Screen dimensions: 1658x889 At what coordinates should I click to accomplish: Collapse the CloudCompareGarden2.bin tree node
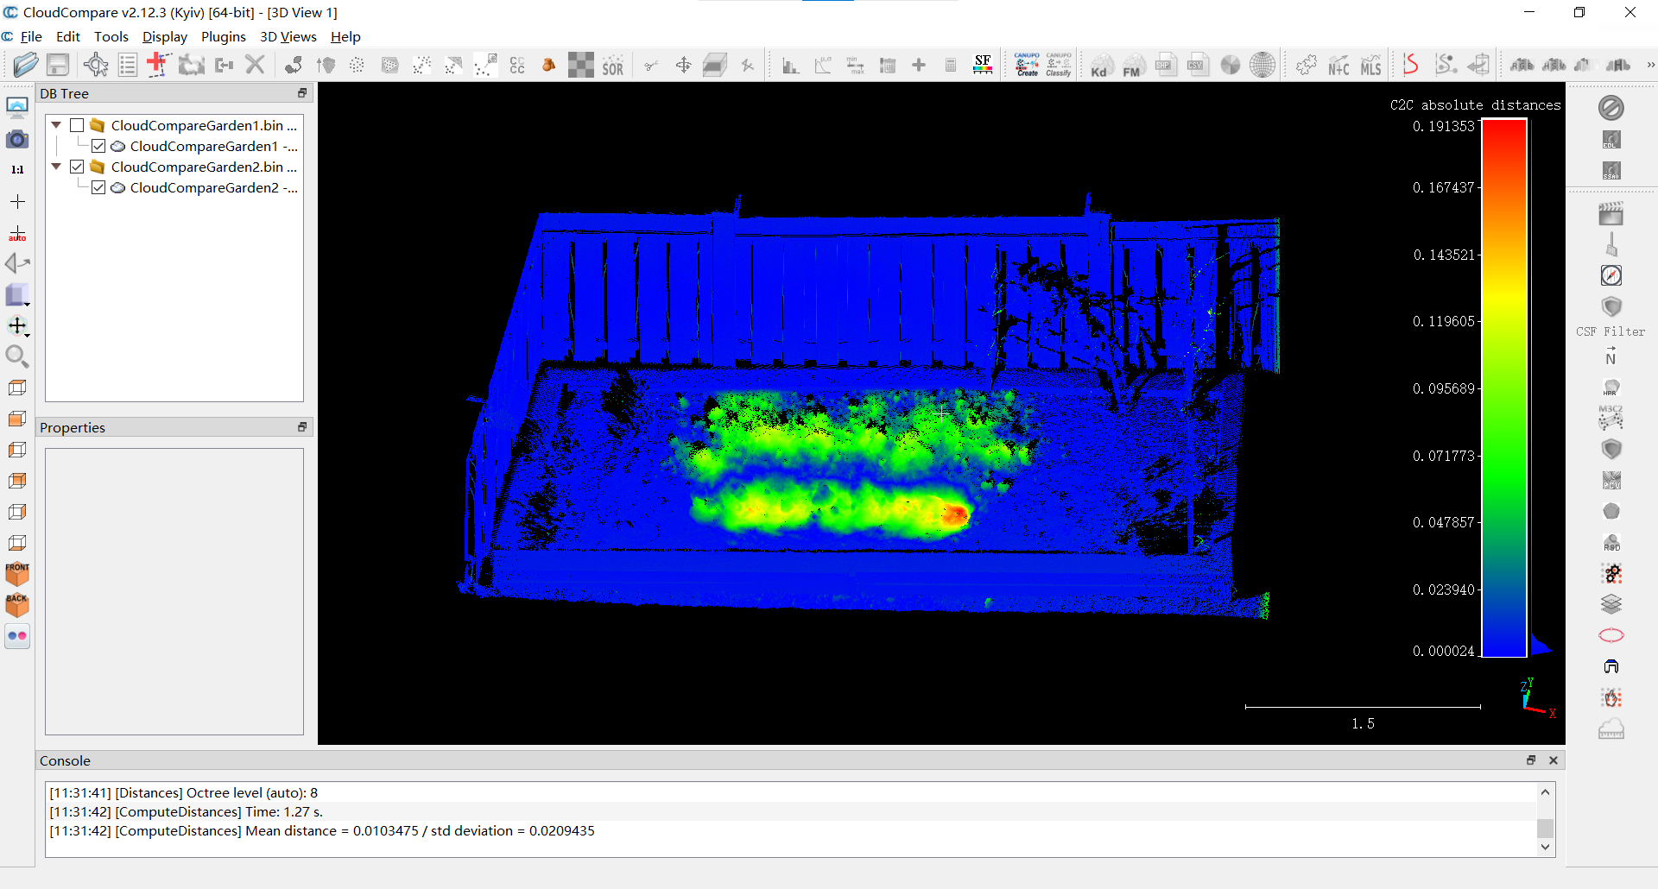[56, 167]
